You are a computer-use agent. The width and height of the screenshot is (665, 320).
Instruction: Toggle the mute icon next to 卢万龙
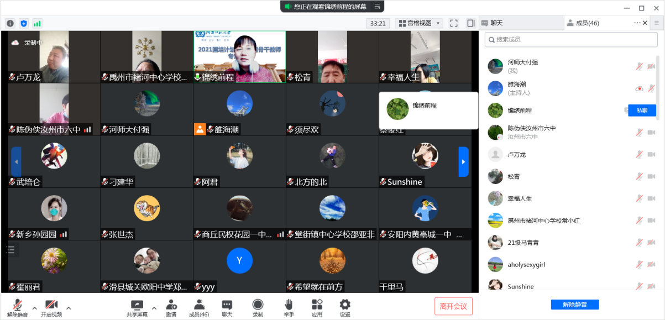point(639,155)
